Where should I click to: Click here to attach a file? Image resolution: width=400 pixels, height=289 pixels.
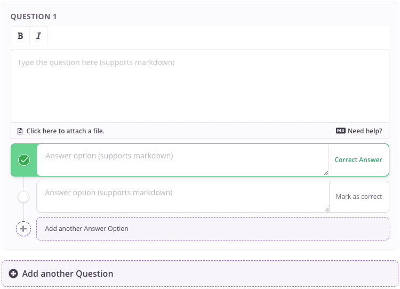pos(65,131)
